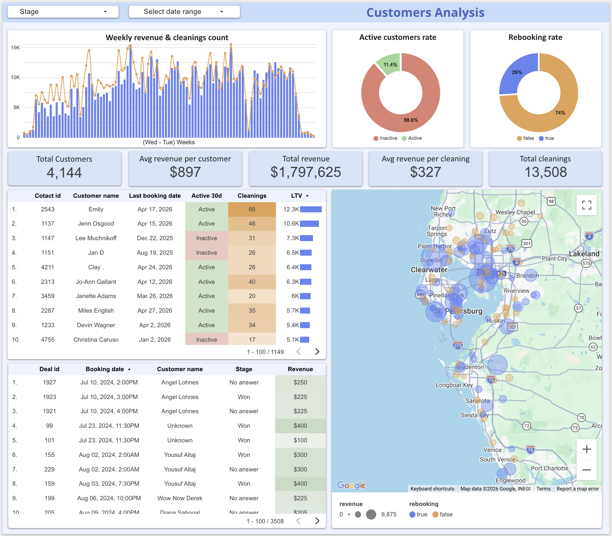Click the 12.3K LTV bar for Emily

click(x=311, y=209)
